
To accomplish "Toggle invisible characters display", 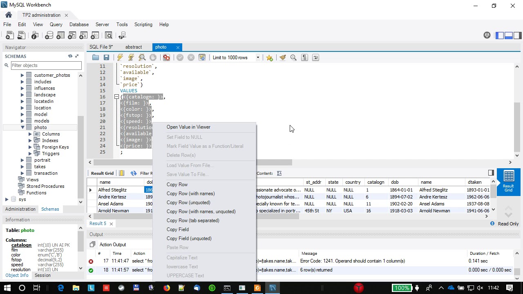I will [x=304, y=58].
